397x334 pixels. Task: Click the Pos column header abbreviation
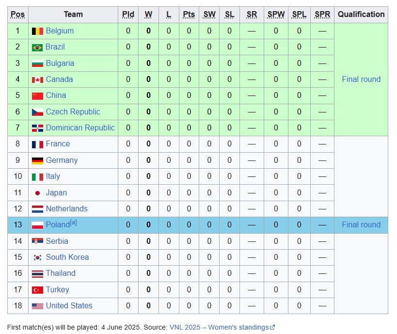pyautogui.click(x=18, y=15)
